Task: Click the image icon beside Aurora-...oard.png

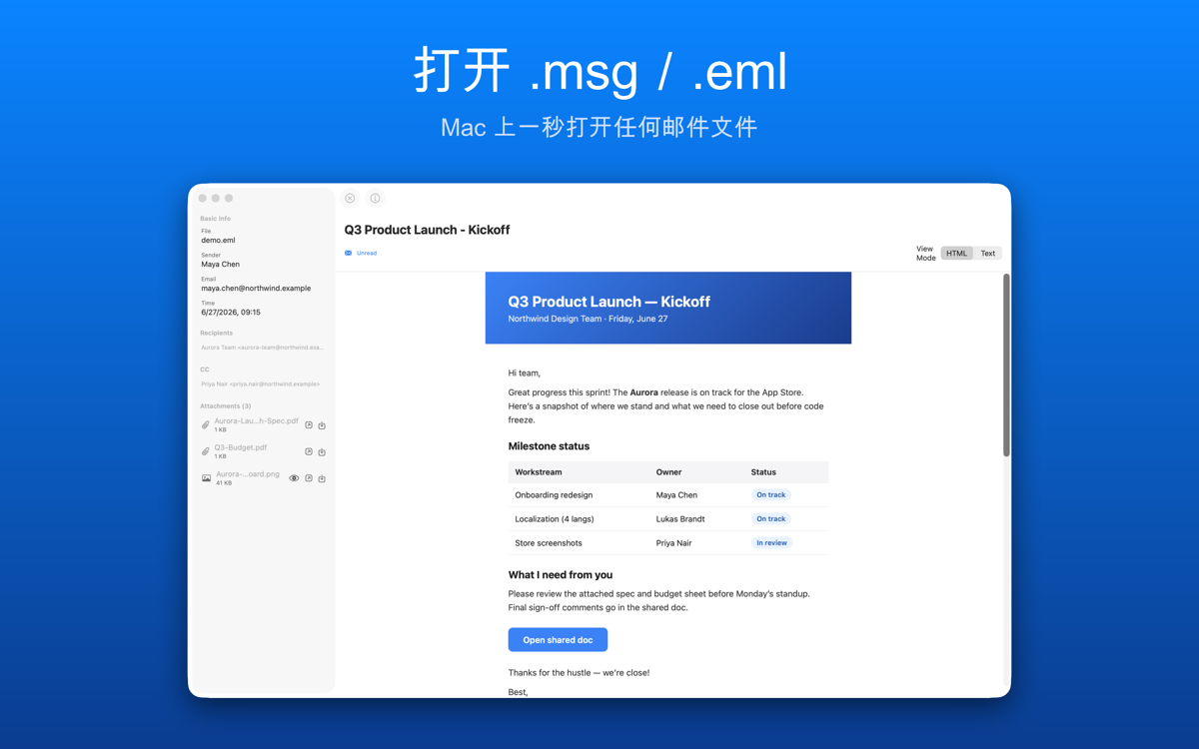Action: coord(206,478)
